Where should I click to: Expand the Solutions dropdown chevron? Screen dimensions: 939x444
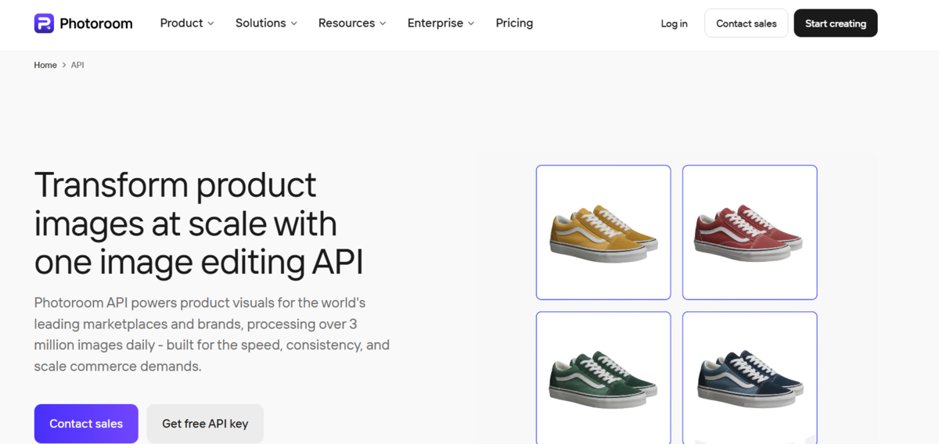click(x=294, y=24)
